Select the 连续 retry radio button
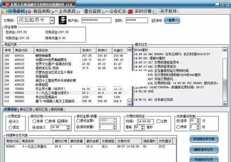Screen dimensions: 231x162 [x=178, y=121]
